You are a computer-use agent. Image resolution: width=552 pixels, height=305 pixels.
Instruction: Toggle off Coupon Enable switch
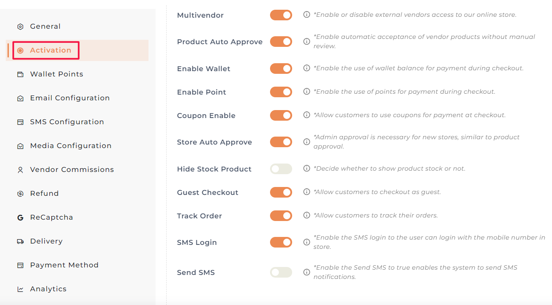pyautogui.click(x=281, y=115)
